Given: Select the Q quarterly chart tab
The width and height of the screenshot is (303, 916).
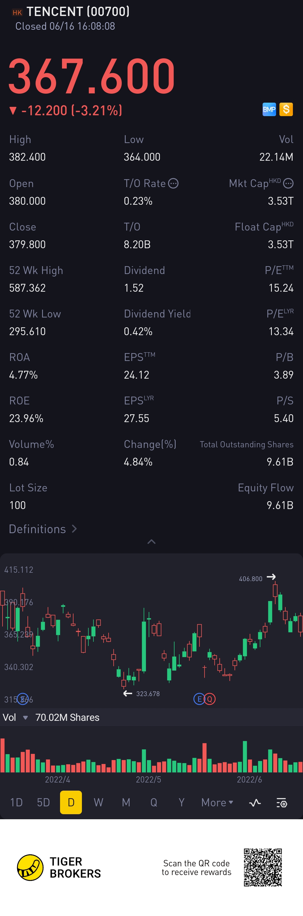Looking at the screenshot, I should (x=154, y=803).
